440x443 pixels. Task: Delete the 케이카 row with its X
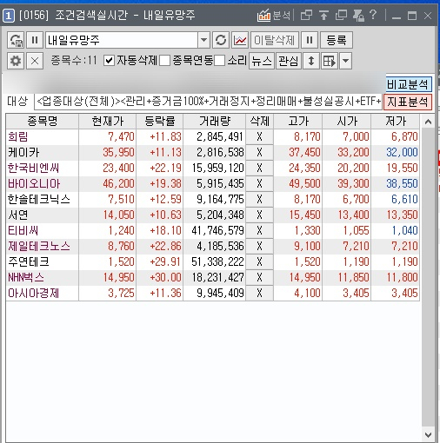(259, 152)
